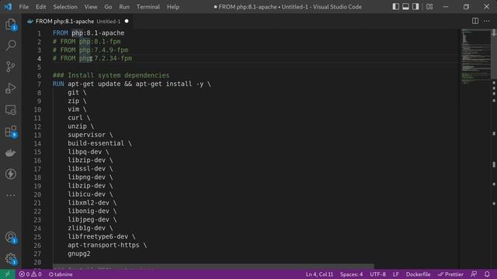Close the unsaved Untitled-1 tab dot
The width and height of the screenshot is (497, 279).
coord(127,21)
